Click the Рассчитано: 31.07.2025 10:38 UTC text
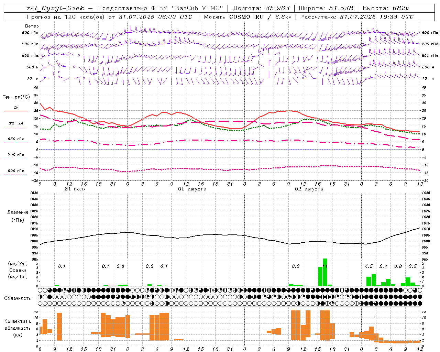The height and width of the screenshot is (352, 440). click(357, 17)
